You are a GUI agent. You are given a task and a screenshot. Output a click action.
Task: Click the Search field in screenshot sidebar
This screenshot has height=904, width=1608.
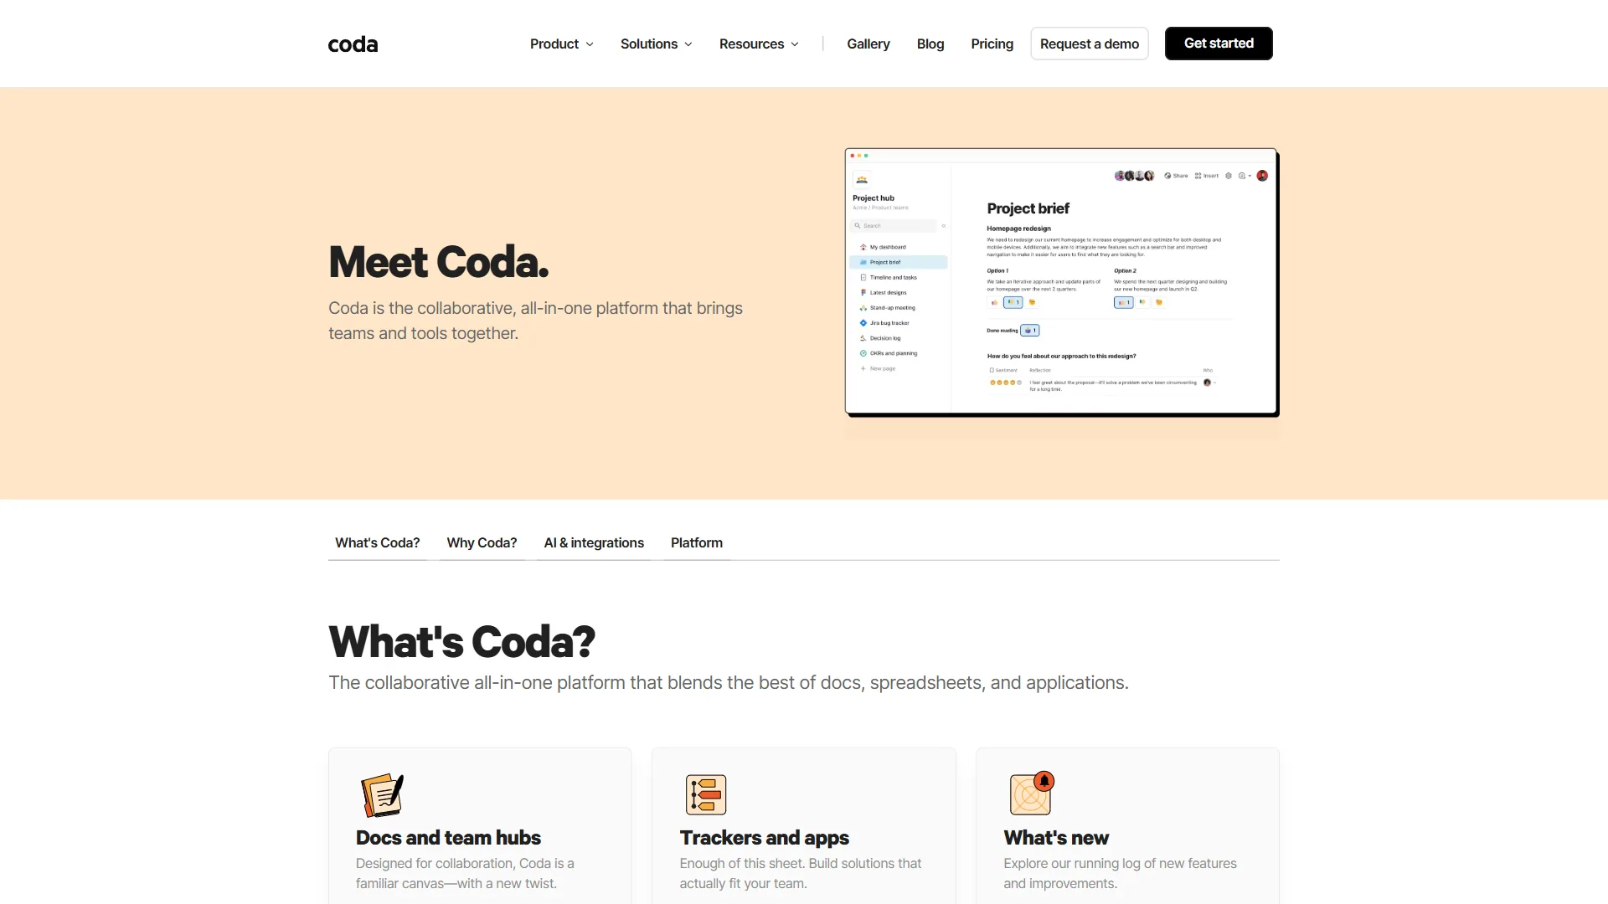click(x=894, y=226)
